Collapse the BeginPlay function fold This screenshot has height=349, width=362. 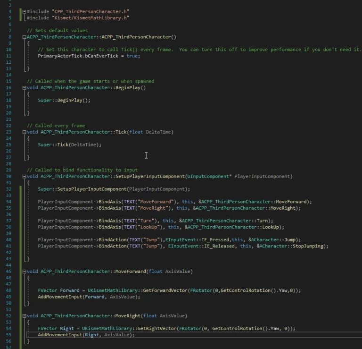tap(24, 88)
